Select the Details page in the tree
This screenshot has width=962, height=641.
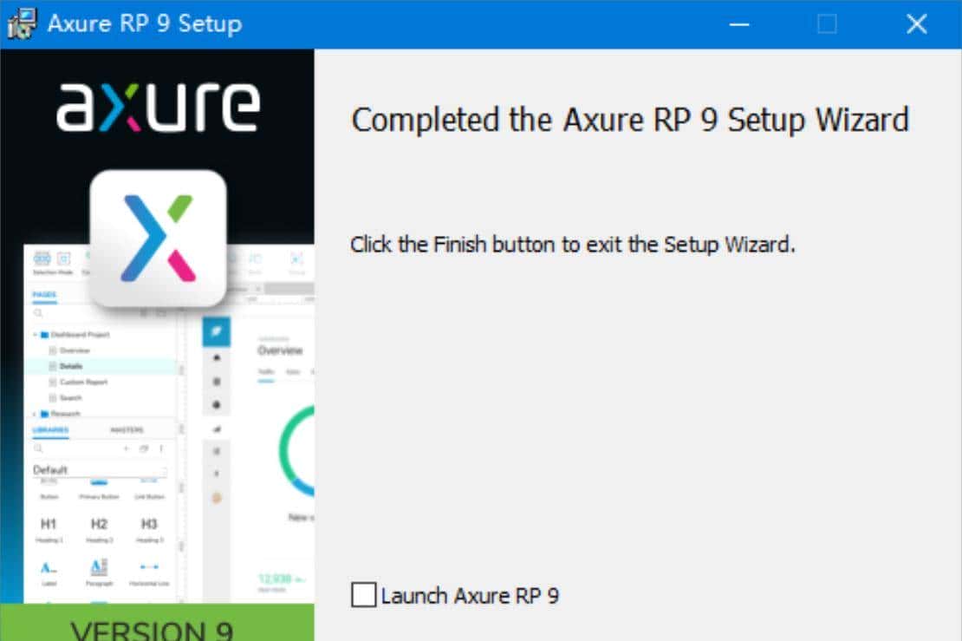tap(71, 366)
